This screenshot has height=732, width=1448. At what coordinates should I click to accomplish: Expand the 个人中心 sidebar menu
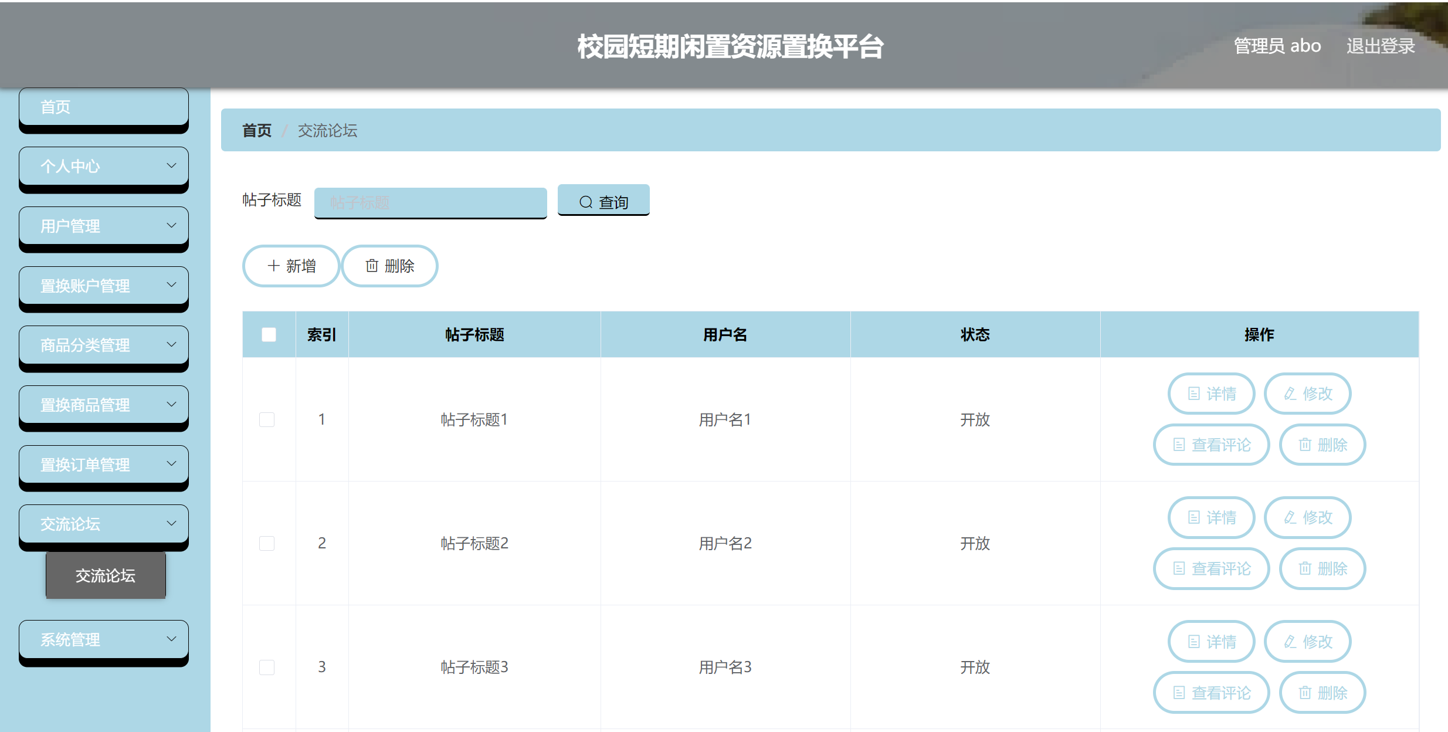coord(104,166)
